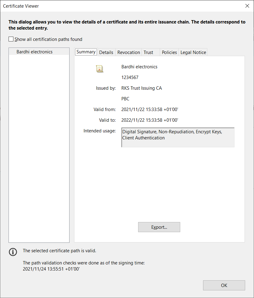Click the 'Intended usage:' label

99,131
